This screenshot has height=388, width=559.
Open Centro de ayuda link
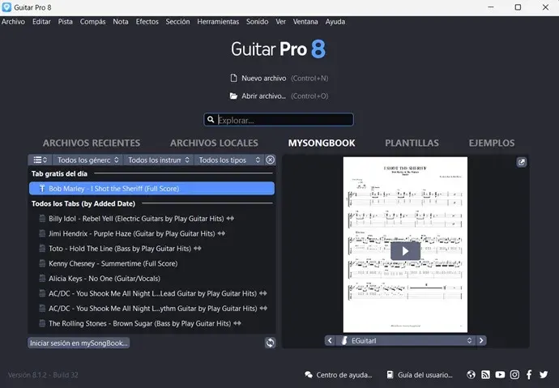tap(339, 375)
